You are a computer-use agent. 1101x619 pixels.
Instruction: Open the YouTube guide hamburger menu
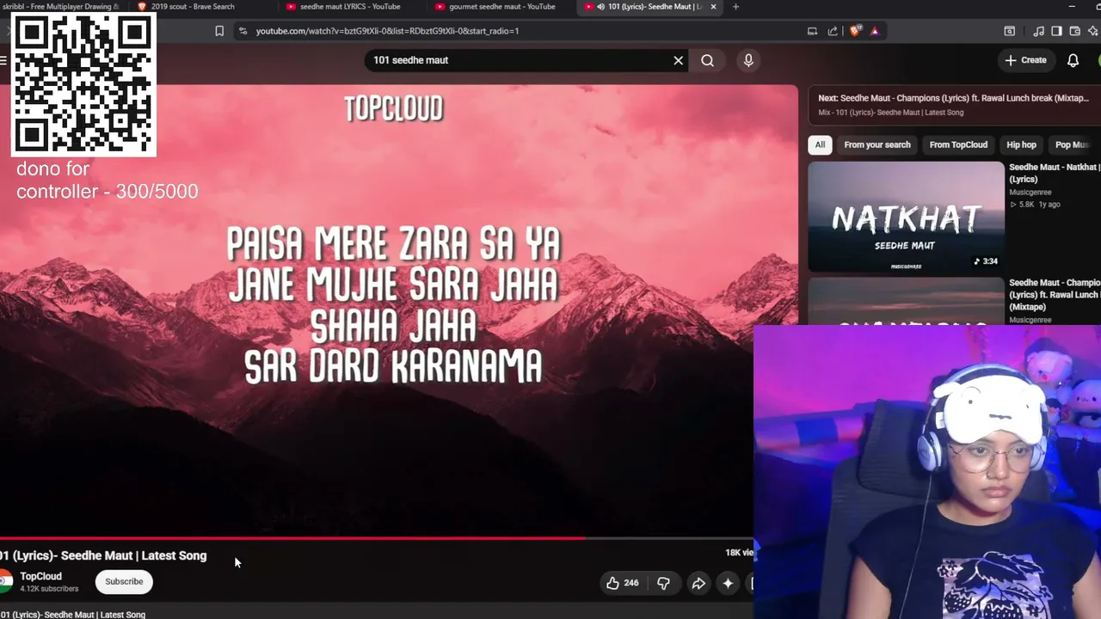click(x=3, y=60)
